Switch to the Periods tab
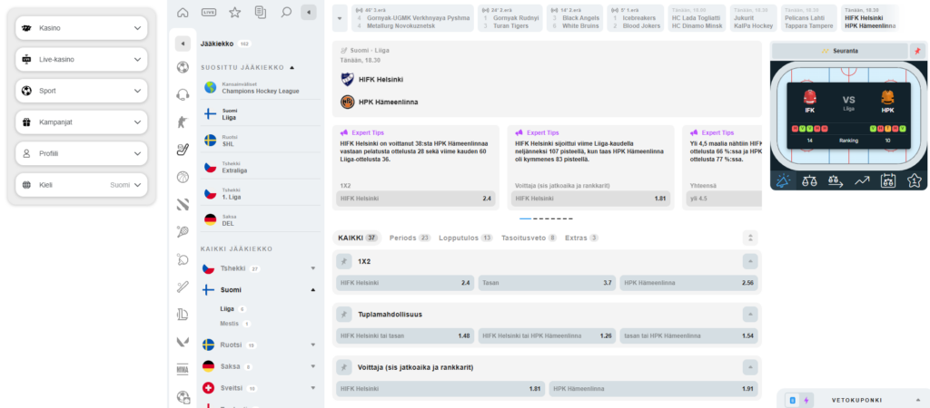 [x=410, y=238]
